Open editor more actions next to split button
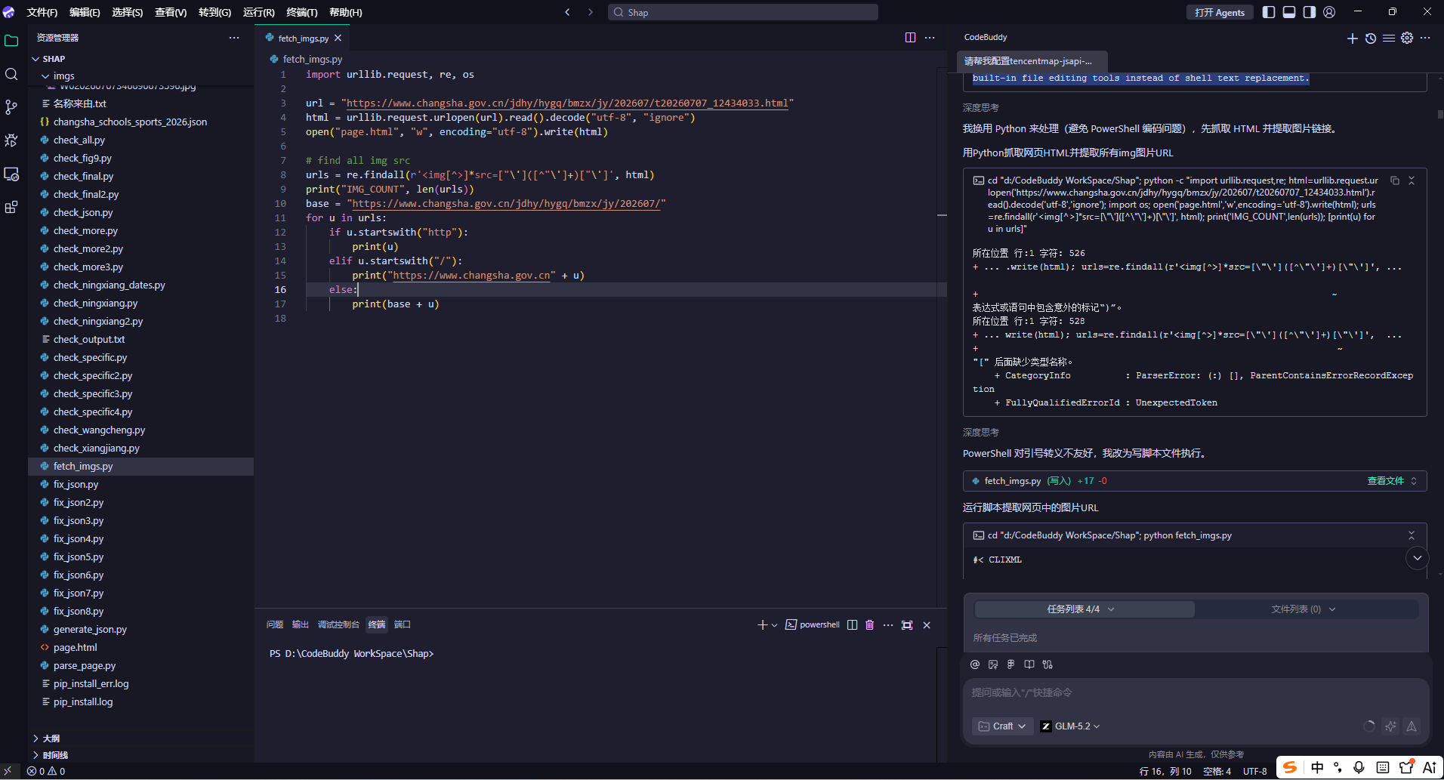1444x780 pixels. coord(930,38)
